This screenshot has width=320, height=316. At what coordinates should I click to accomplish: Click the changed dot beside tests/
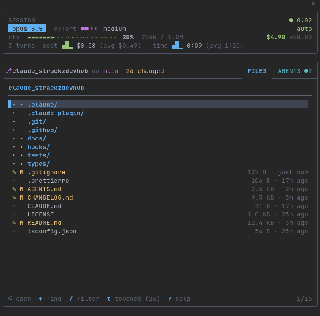[22, 155]
